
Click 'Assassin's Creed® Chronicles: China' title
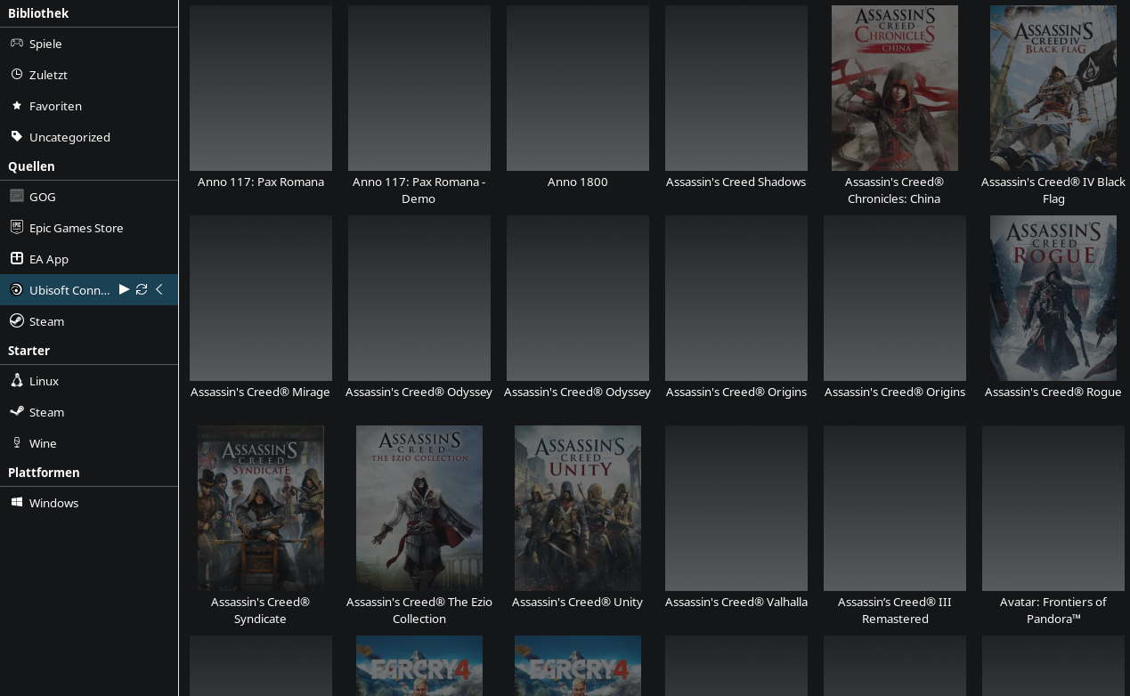pyautogui.click(x=894, y=190)
